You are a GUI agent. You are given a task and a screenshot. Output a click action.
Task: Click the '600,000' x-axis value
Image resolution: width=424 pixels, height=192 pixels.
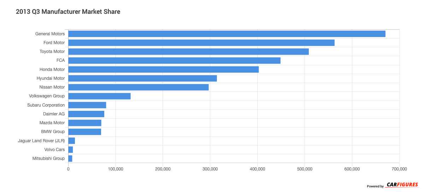[x=352, y=169]
